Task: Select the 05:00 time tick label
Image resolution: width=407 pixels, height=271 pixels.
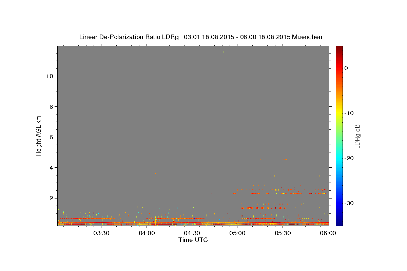Action: [x=237, y=233]
